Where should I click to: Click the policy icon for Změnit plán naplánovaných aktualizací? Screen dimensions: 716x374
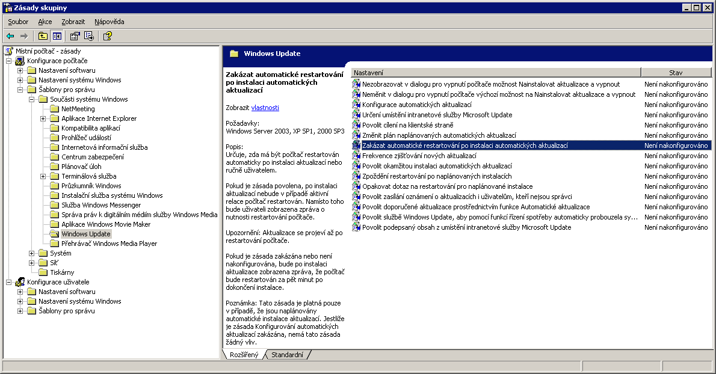(356, 135)
